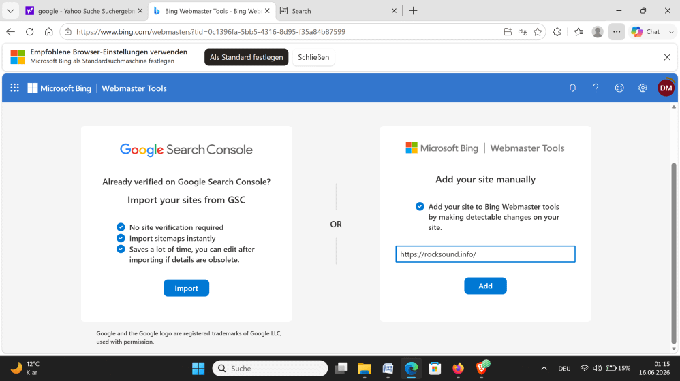The width and height of the screenshot is (680, 381).
Task: Open the Windows Start menu
Action: coord(198,369)
